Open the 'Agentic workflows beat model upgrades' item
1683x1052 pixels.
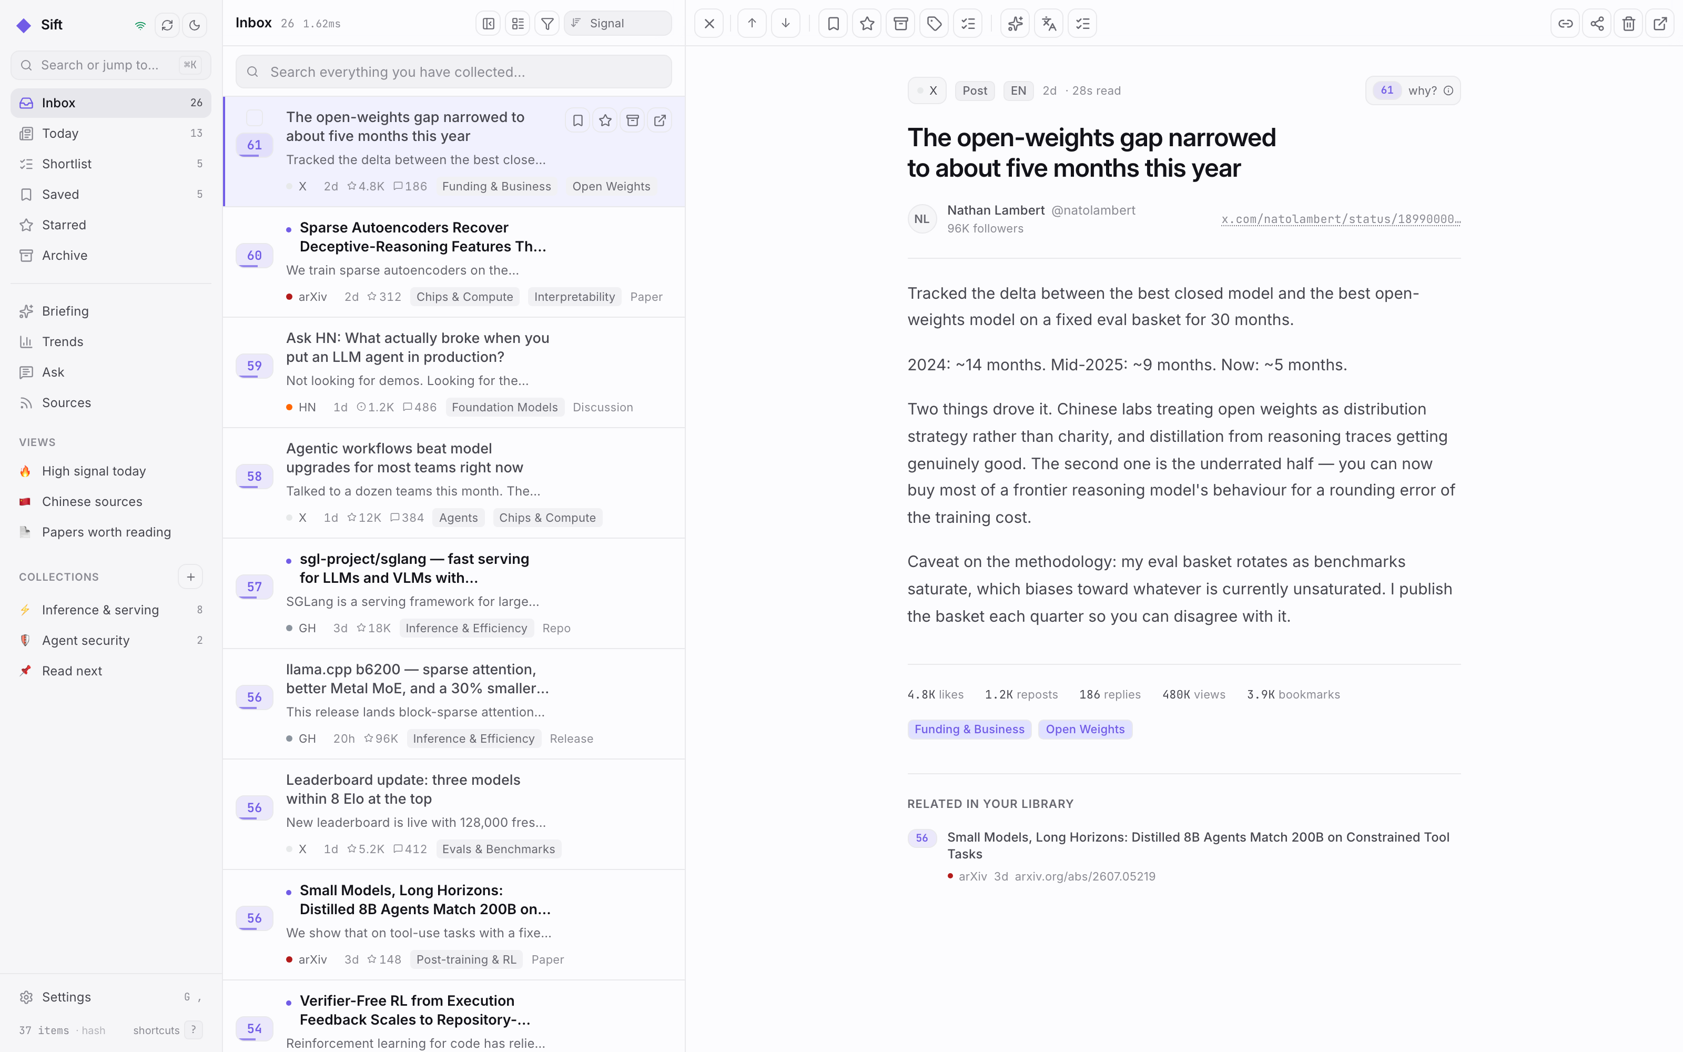[453, 483]
